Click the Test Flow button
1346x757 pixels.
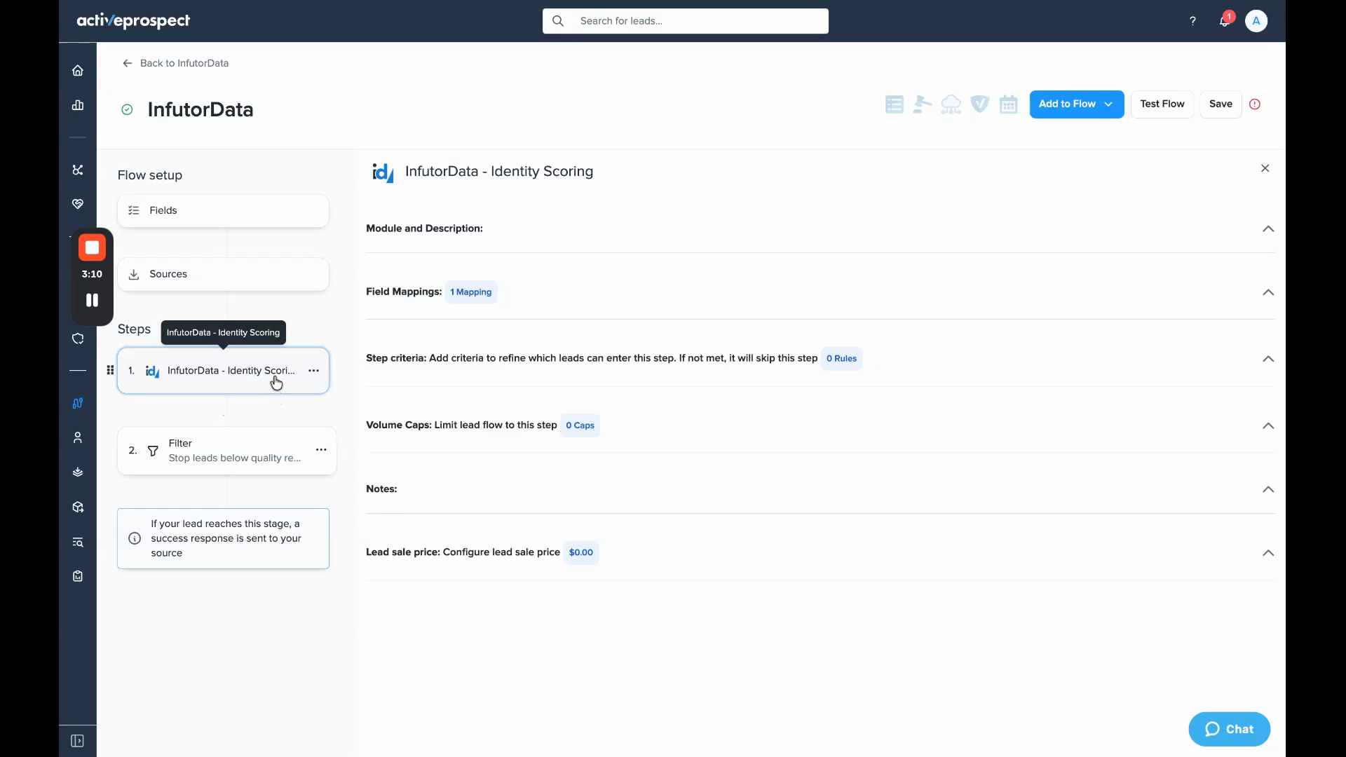(x=1162, y=104)
